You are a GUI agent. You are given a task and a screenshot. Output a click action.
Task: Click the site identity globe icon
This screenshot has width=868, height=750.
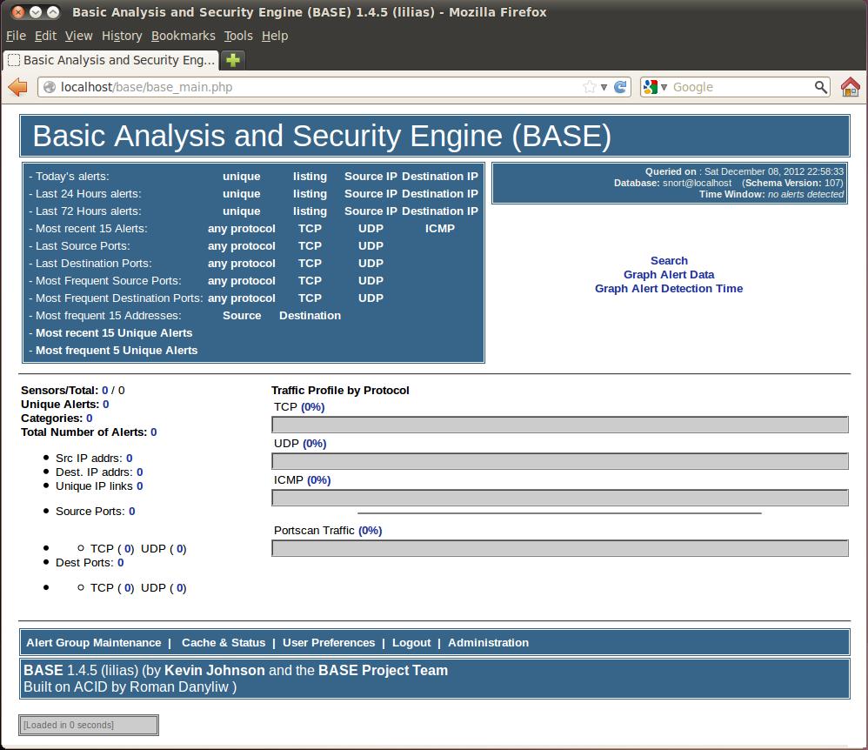tap(50, 87)
